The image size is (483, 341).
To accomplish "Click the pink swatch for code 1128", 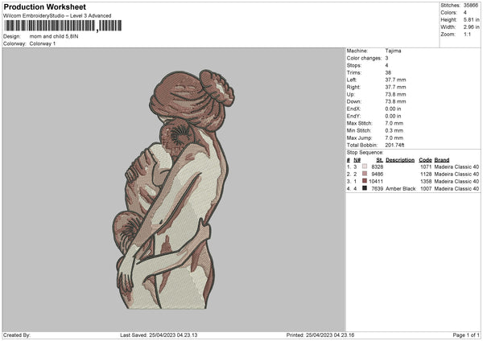I will click(365, 174).
